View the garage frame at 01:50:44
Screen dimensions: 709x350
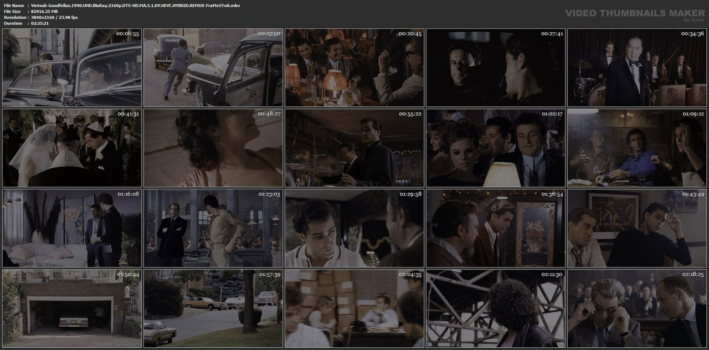tap(72, 308)
